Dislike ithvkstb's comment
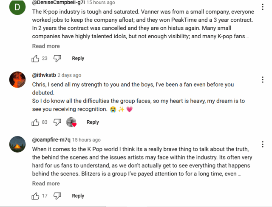272x207 pixels. tap(57, 122)
